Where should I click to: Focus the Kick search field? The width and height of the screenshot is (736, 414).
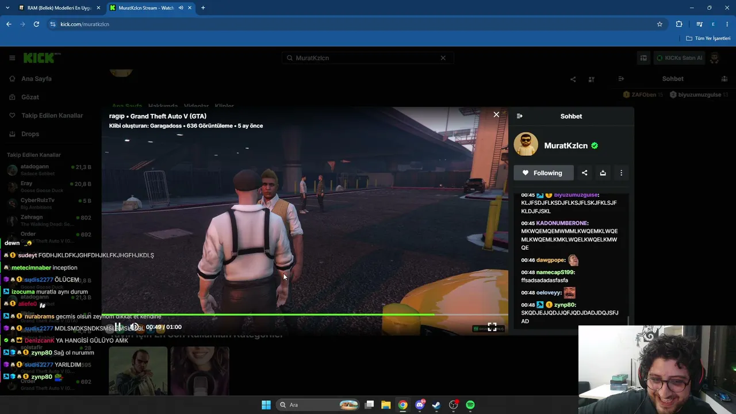click(x=368, y=58)
